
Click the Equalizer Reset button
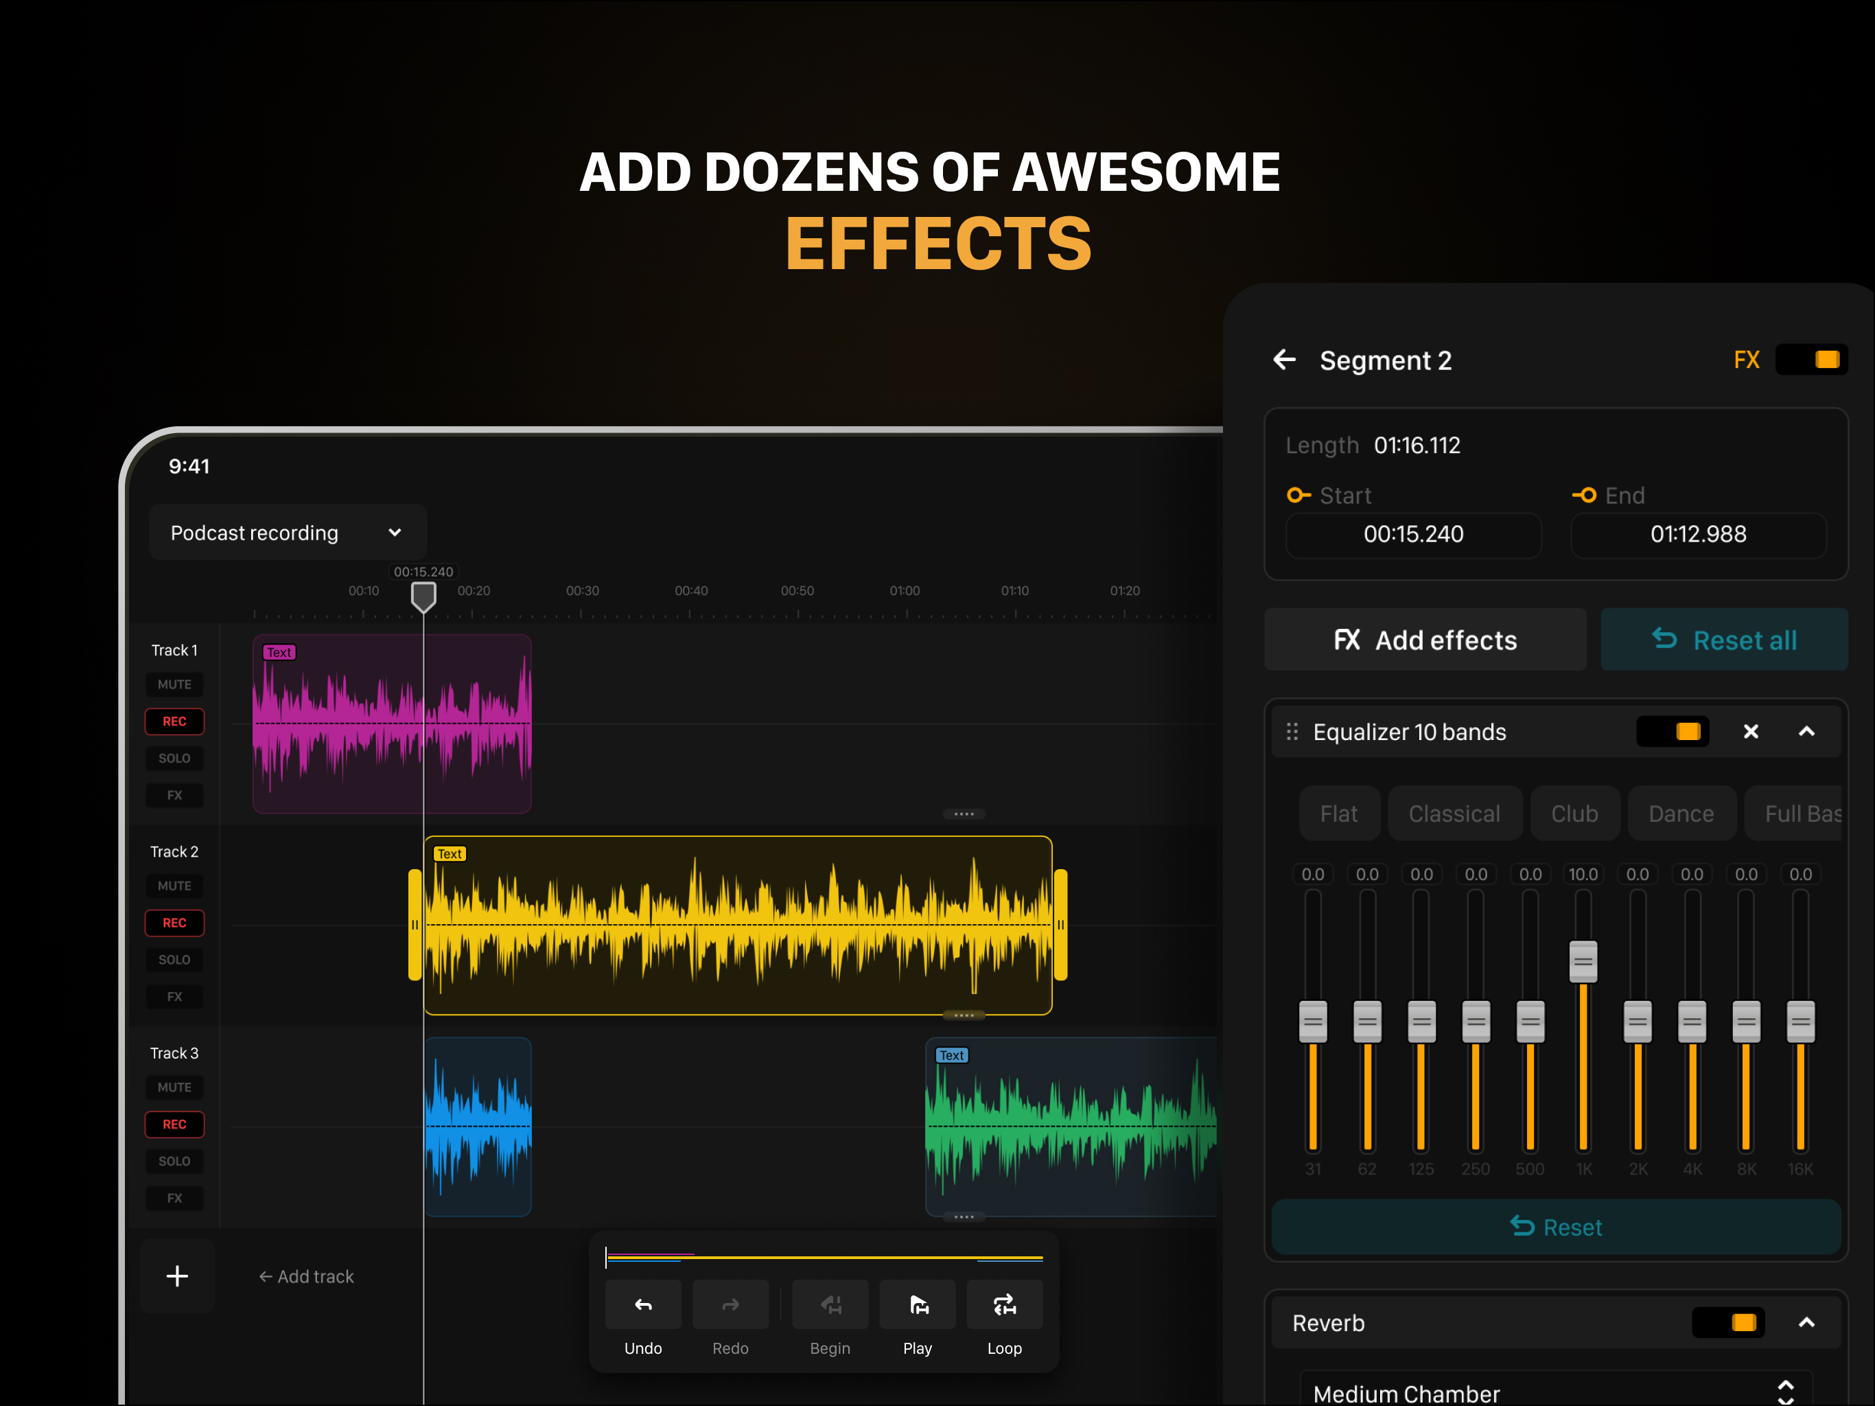1557,1227
